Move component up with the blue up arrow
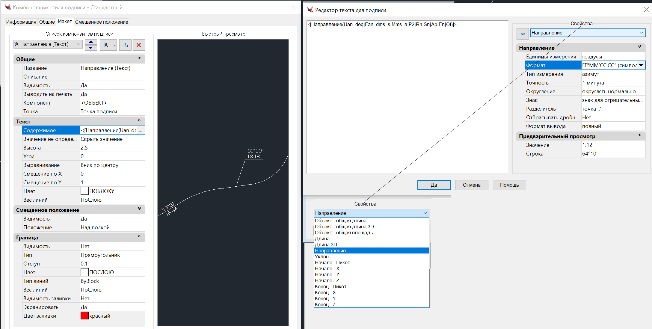The width and height of the screenshot is (652, 329). coord(91,42)
